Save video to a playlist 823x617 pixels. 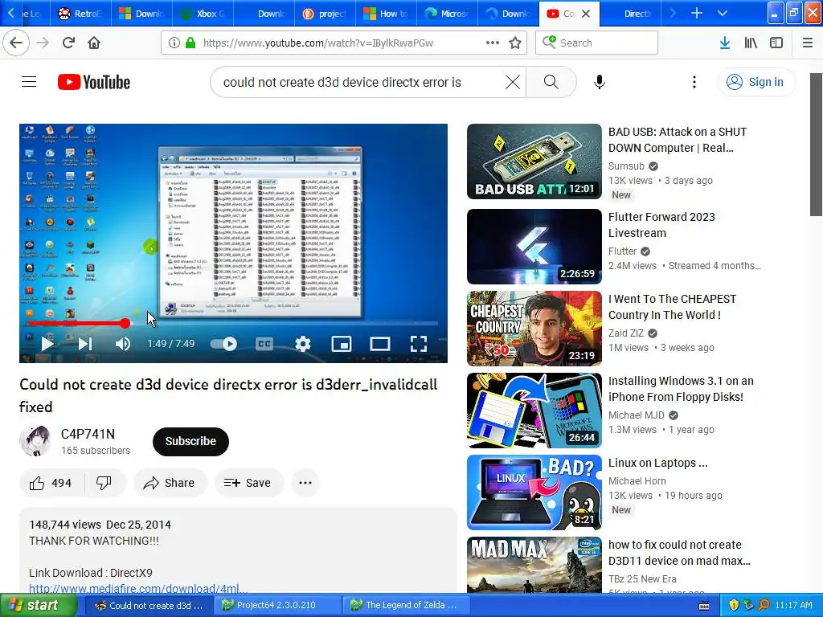[x=248, y=483]
